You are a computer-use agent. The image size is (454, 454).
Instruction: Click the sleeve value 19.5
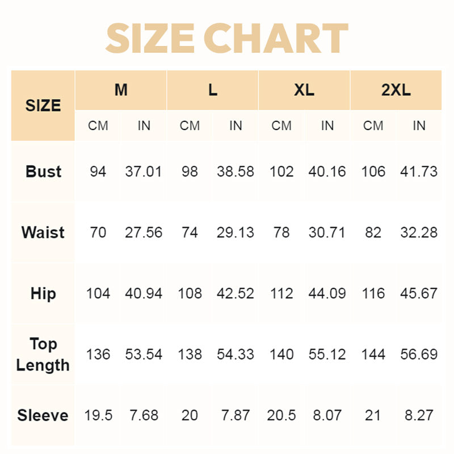point(98,415)
